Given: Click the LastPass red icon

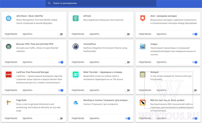Looking at the screenshot, I should 9,75.
